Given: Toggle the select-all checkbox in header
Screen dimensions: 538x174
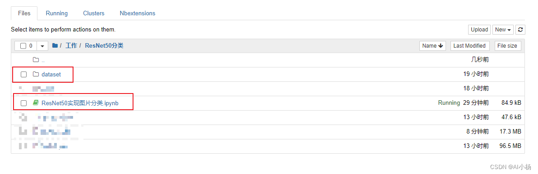Looking at the screenshot, I should click(x=23, y=46).
